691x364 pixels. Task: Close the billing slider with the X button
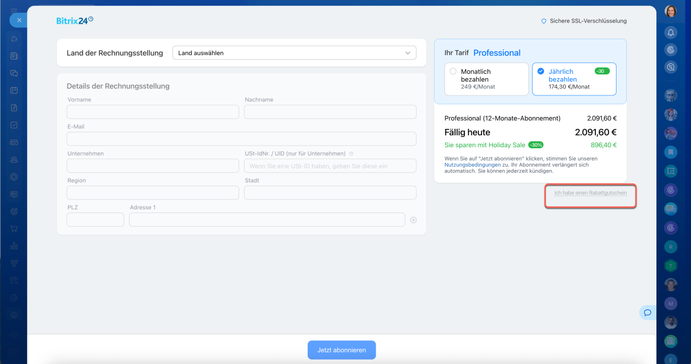pyautogui.click(x=19, y=20)
